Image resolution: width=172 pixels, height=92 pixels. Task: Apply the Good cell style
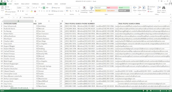(124, 8)
